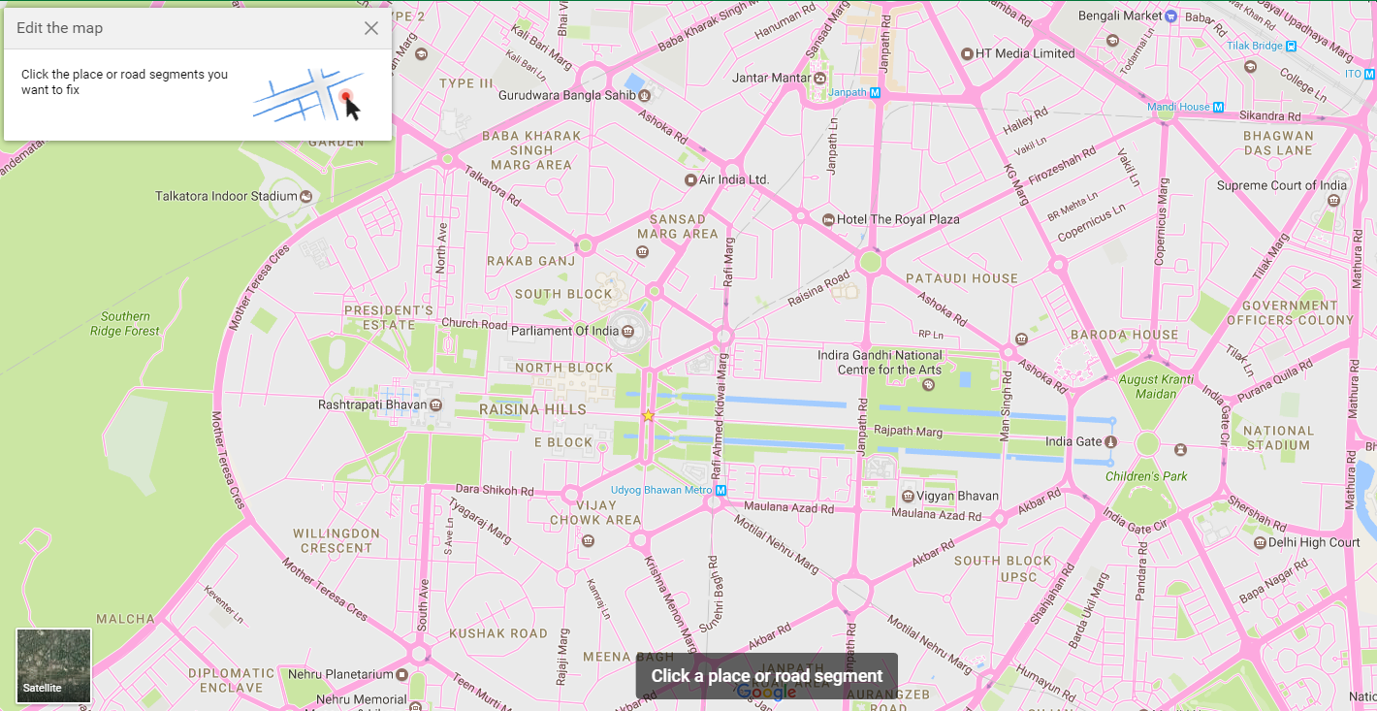Select the PATAUDI HOUSE area label
Screen dimensions: 1377x711
(962, 278)
